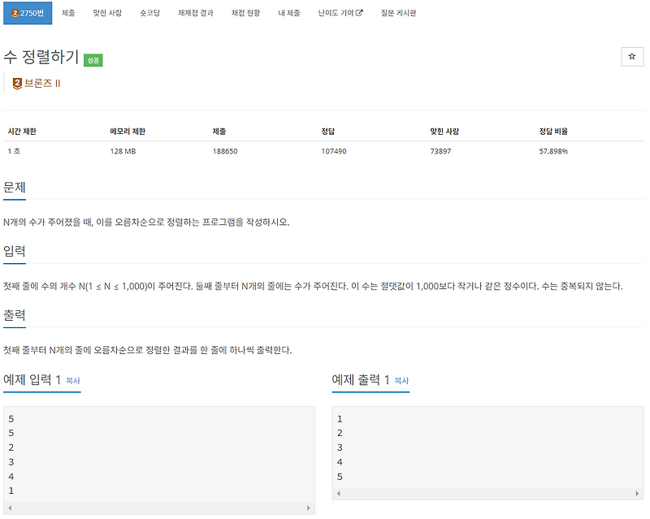Click the green 성공 status label
Viewport: 650px width, 519px height.
[93, 61]
